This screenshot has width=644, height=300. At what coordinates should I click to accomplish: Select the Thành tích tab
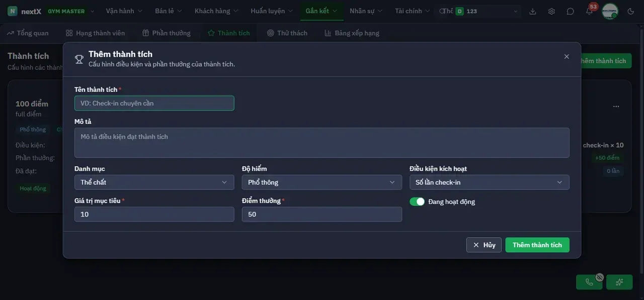229,33
